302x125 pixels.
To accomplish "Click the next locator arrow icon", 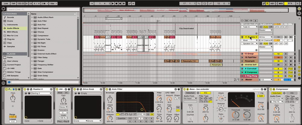I will click(251, 20).
